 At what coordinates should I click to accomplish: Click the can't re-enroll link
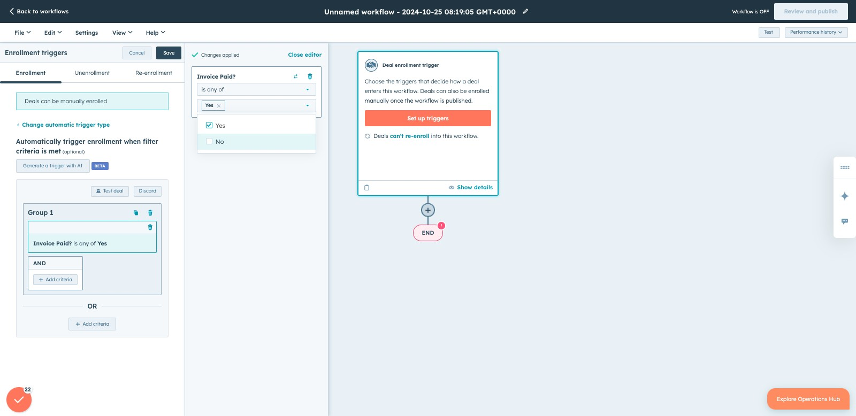[x=409, y=136]
